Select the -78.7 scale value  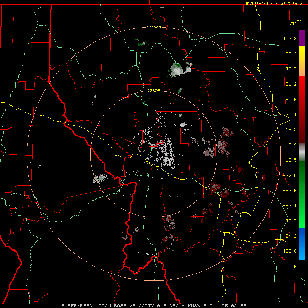click(290, 221)
